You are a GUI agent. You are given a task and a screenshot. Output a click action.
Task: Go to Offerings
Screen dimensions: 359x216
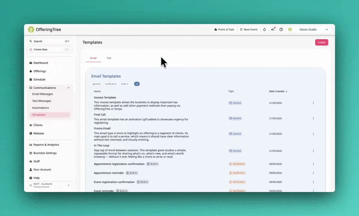coord(40,71)
